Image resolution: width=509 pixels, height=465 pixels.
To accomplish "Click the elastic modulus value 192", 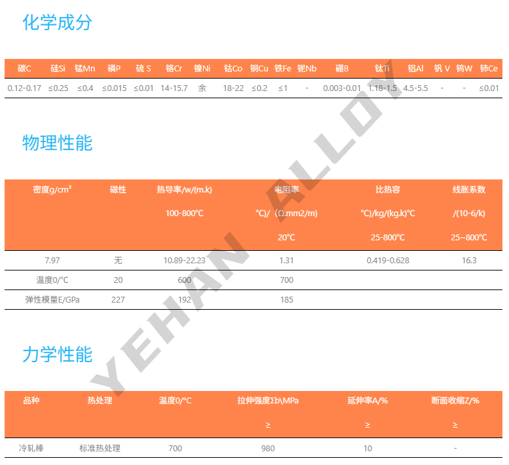I will pyautogui.click(x=184, y=300).
